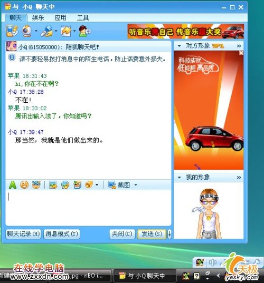The height and width of the screenshot is (283, 264).
Task: Switch to the 应用 tab
Action: tap(60, 18)
